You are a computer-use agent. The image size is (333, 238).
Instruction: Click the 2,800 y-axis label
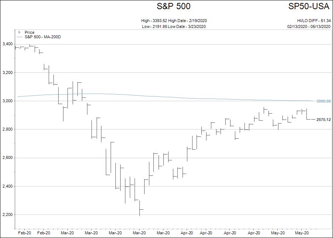point(8,129)
